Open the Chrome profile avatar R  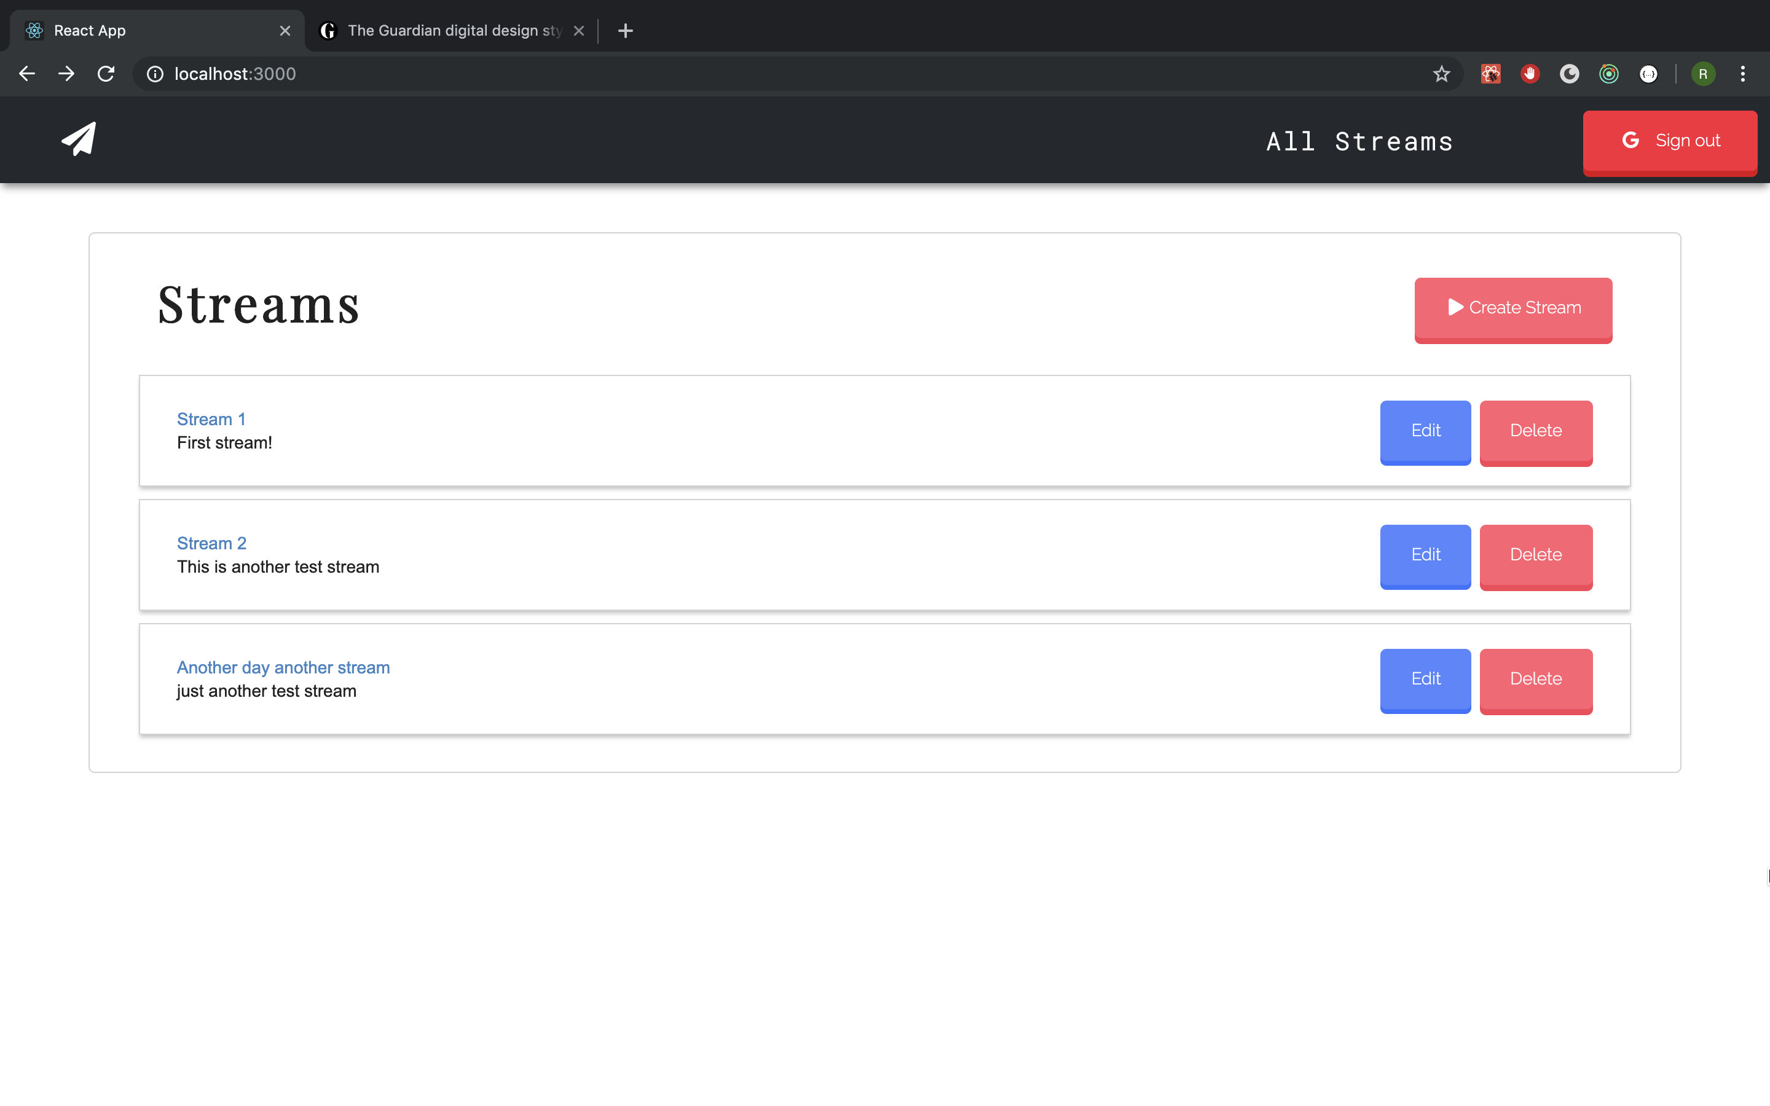[x=1703, y=74]
